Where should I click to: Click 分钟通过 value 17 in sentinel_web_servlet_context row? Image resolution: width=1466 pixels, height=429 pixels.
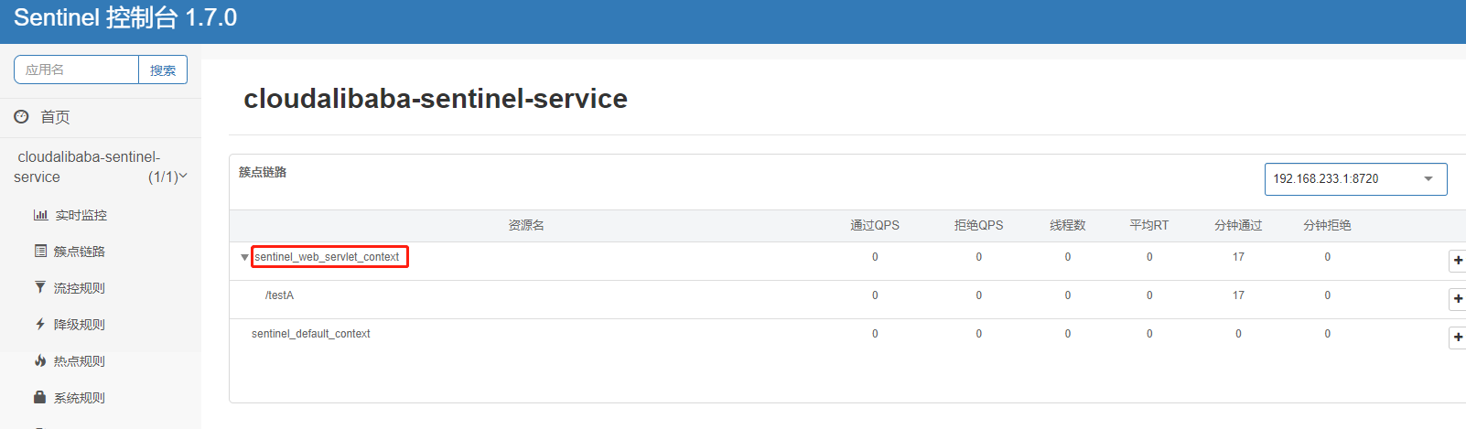[1238, 257]
